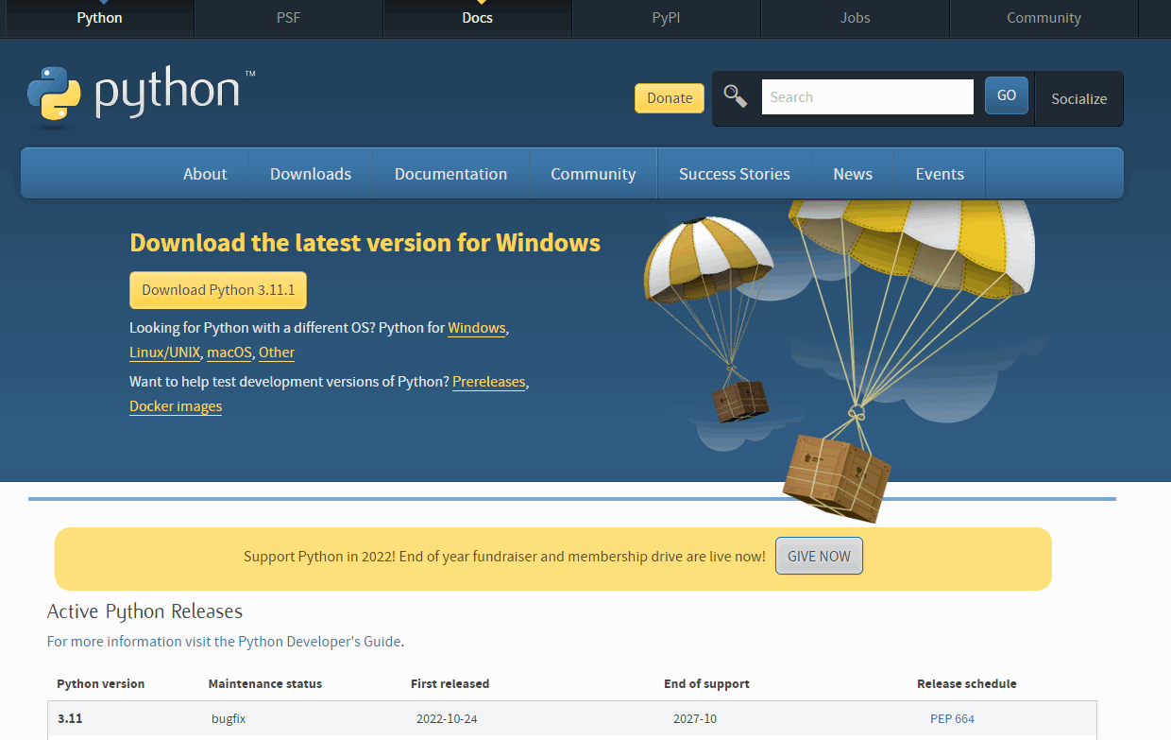Viewport: 1171px width, 740px height.
Task: Open the PSF top tab
Action: click(x=288, y=18)
